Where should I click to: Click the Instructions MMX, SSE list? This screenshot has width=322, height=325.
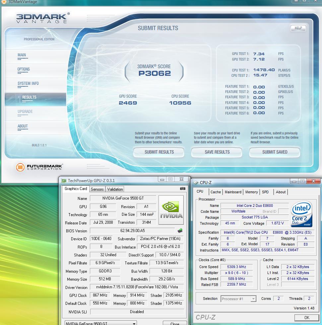coord(267,250)
